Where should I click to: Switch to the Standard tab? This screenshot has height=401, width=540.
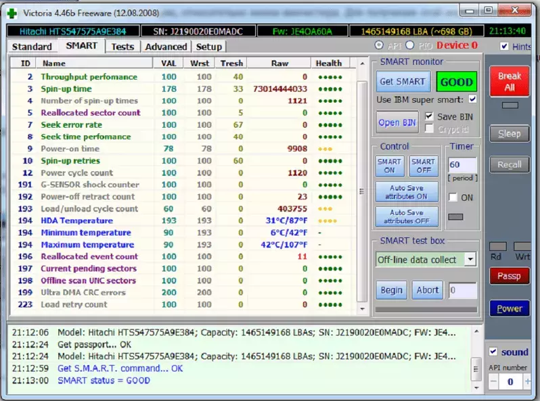[x=32, y=47]
